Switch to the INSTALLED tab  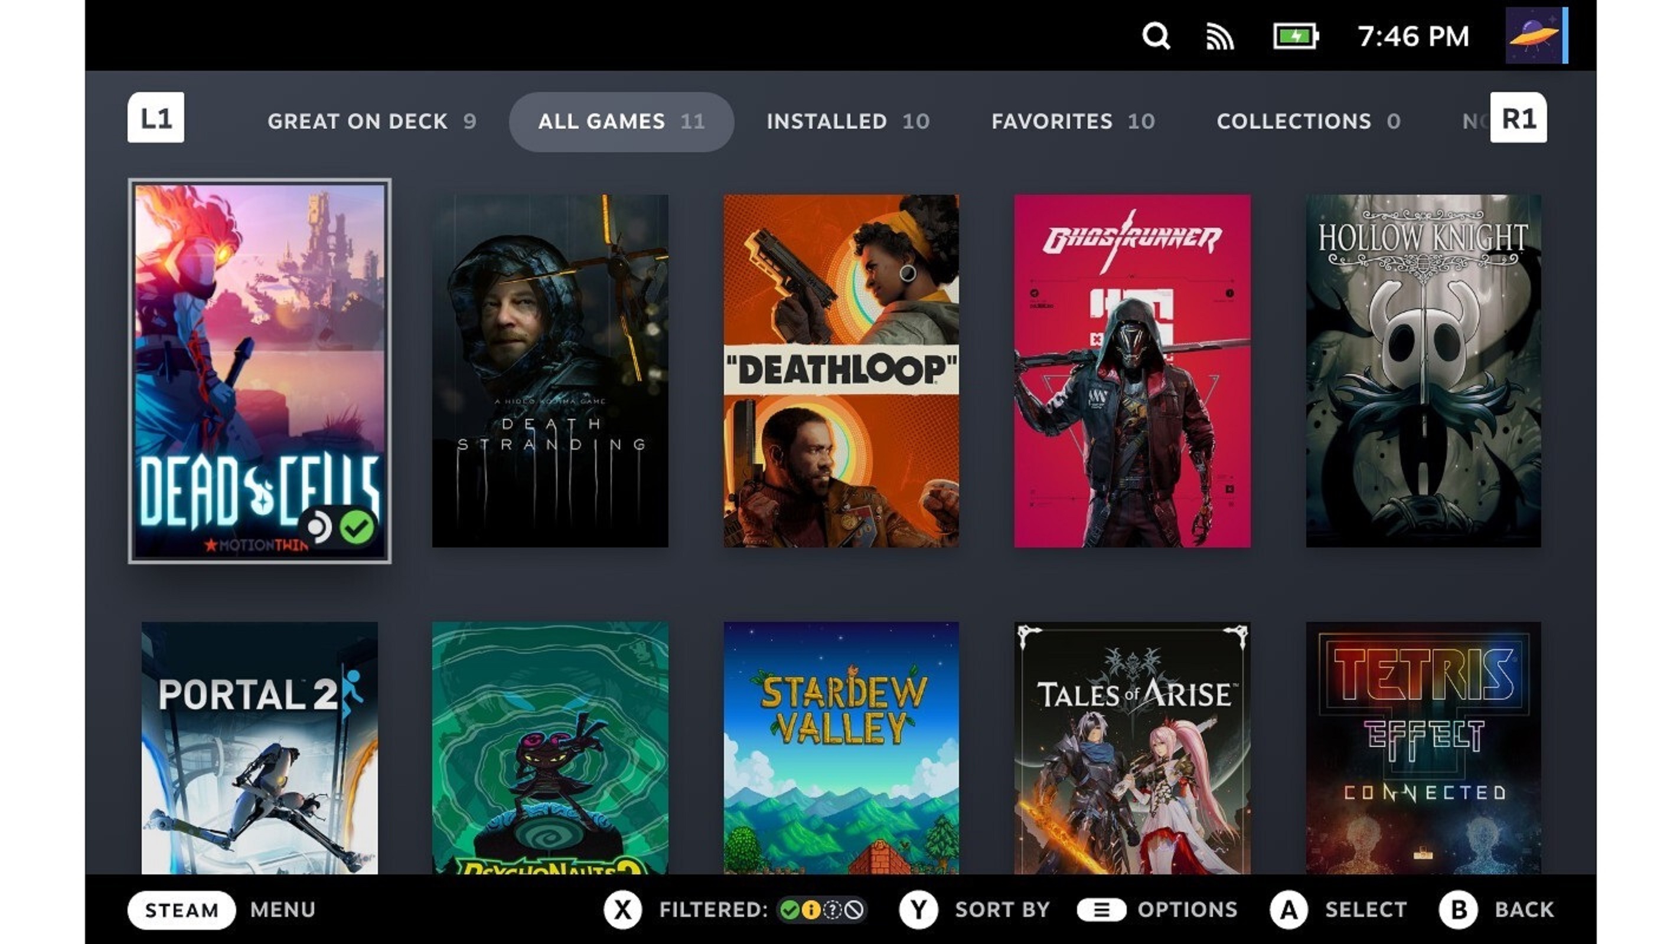(848, 121)
